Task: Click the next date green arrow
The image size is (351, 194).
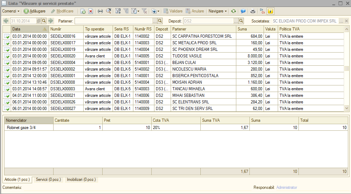Action: 51,21
